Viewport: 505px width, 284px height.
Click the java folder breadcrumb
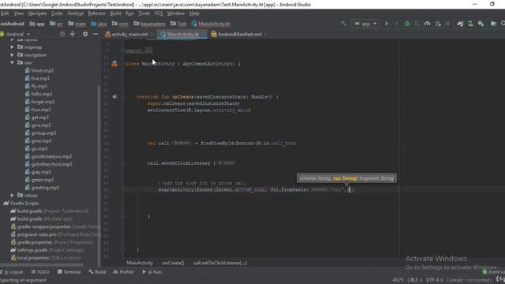tap(99, 24)
